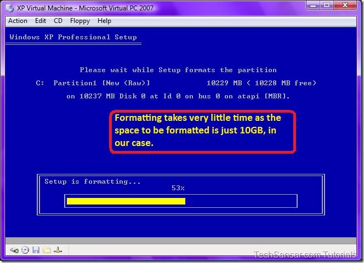Click the '10229 MB ( 10228 MB free)' text

tap(261, 83)
